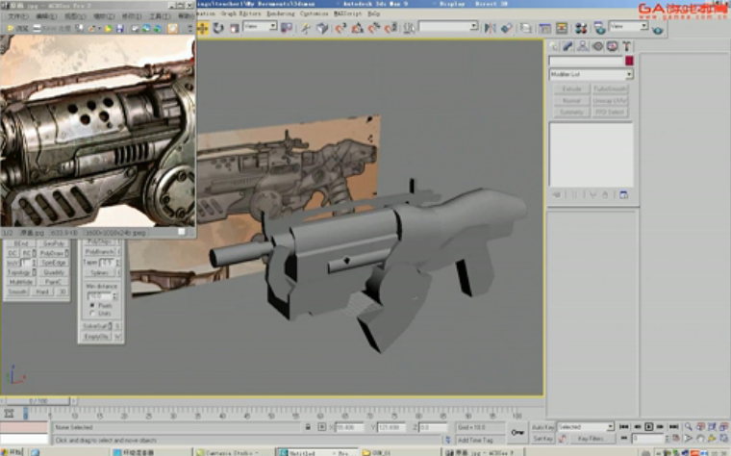The width and height of the screenshot is (731, 456).
Task: Open the Schematic View icon
Action: 562,29
